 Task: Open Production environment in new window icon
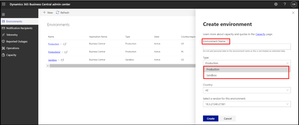pos(65,44)
